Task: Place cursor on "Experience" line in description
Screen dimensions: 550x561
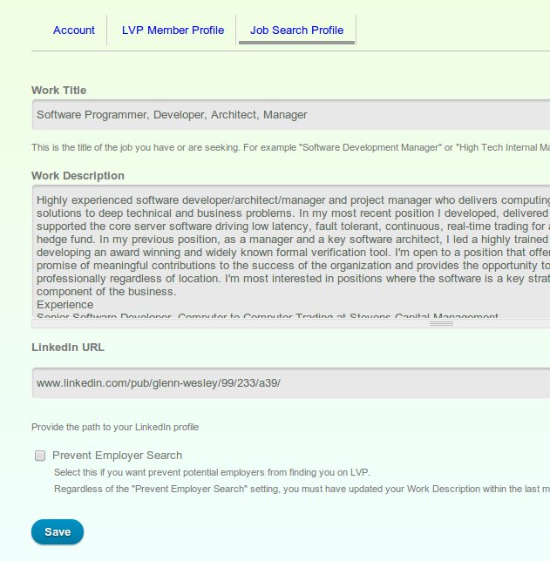Action: (65, 306)
